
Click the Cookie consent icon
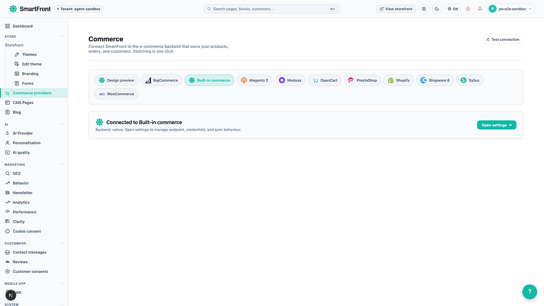pyautogui.click(x=7, y=232)
